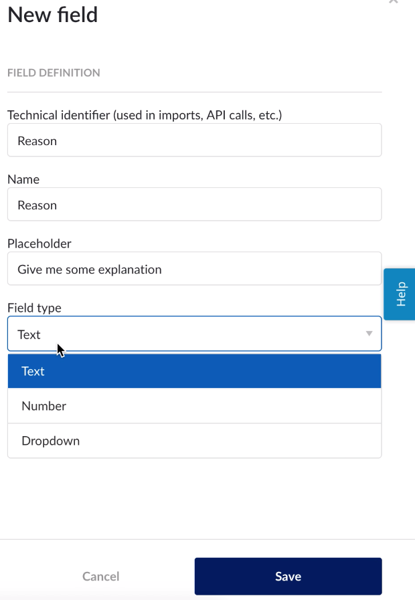415x600 pixels.
Task: Focus the Technical identifier input
Action: coord(194,140)
